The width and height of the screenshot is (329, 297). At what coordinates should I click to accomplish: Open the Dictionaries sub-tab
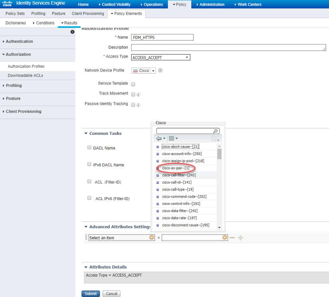click(x=16, y=23)
